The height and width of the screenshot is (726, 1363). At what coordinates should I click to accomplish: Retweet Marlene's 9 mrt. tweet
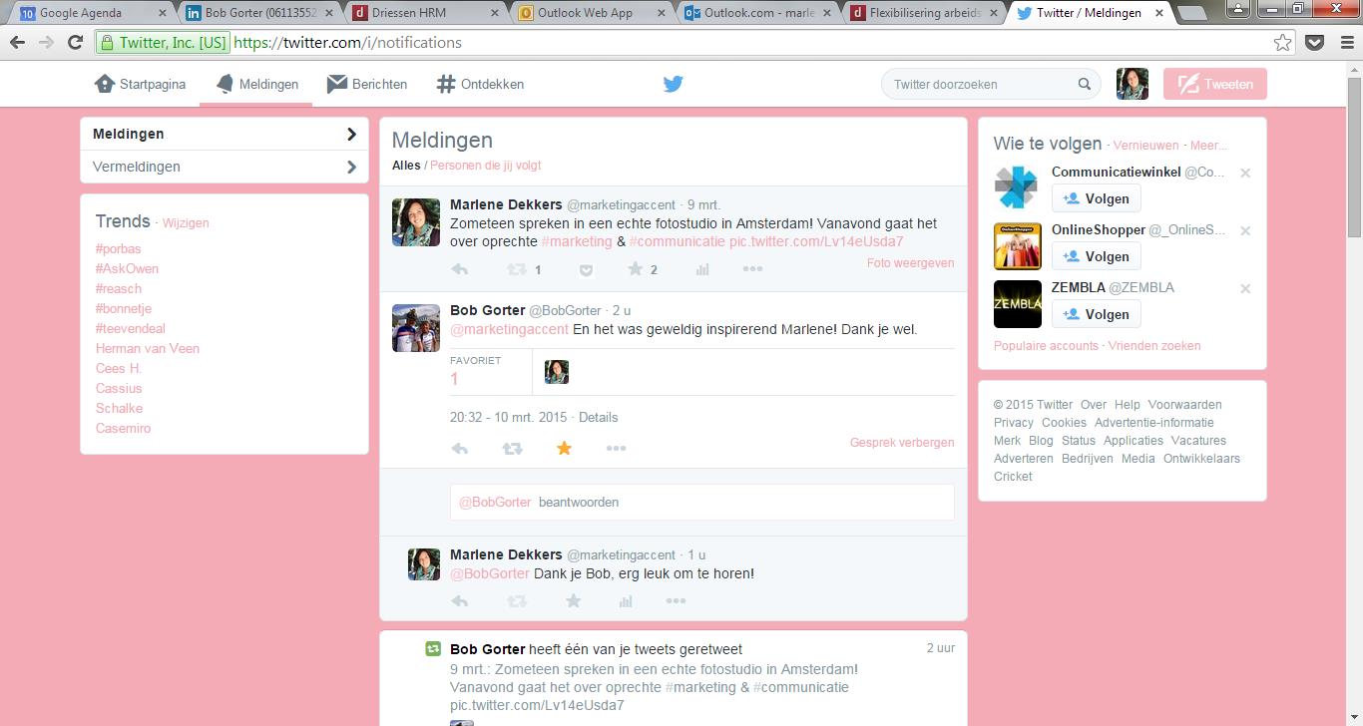tap(517, 269)
